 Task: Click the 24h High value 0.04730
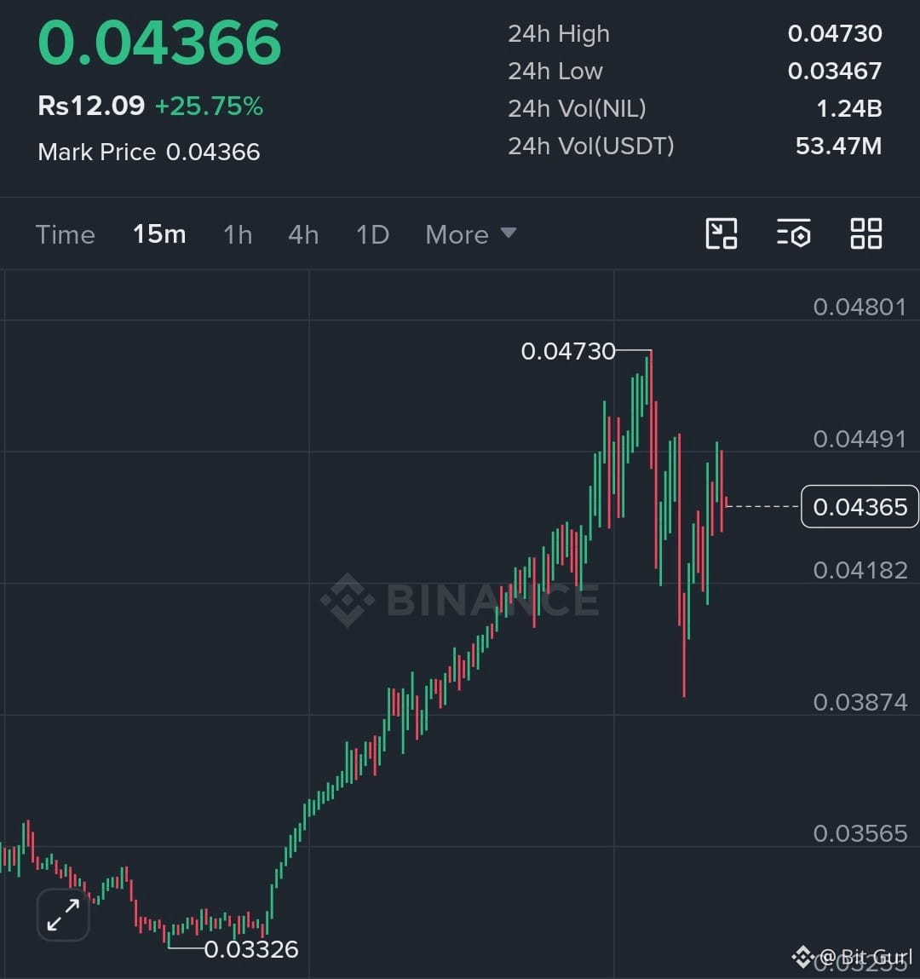pos(835,33)
